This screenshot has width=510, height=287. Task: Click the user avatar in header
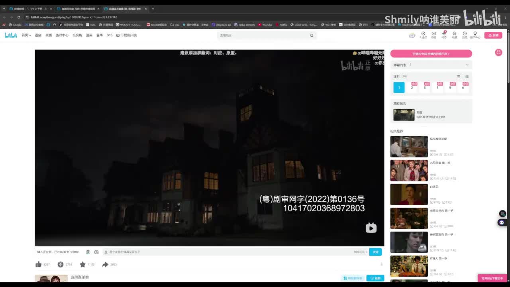412,35
